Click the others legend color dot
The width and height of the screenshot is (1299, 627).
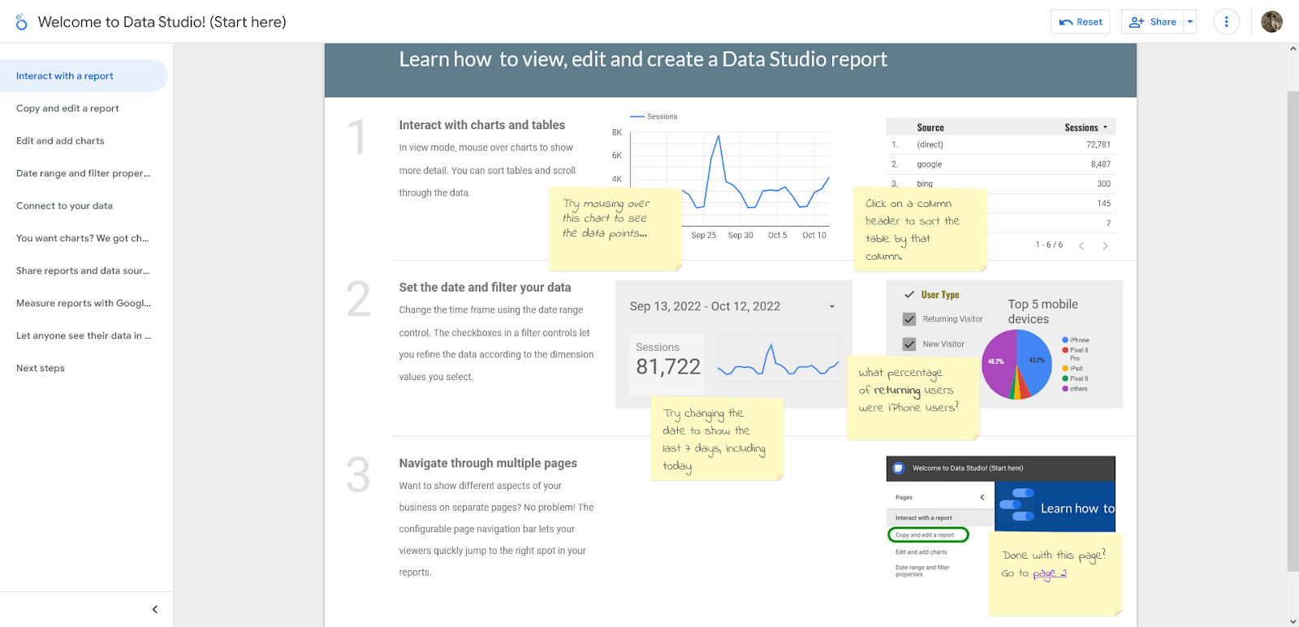[x=1065, y=388]
